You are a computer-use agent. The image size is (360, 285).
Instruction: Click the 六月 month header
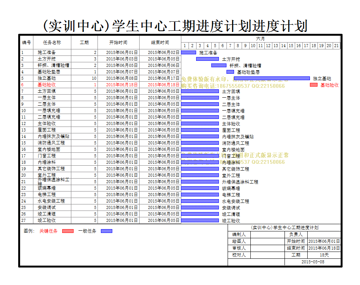click(261, 39)
